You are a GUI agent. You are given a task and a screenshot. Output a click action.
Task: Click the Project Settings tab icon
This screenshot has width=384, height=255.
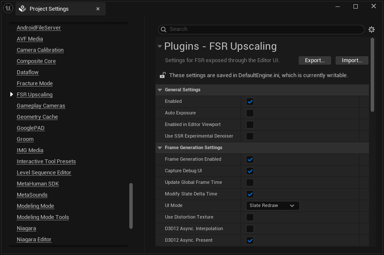pos(22,9)
